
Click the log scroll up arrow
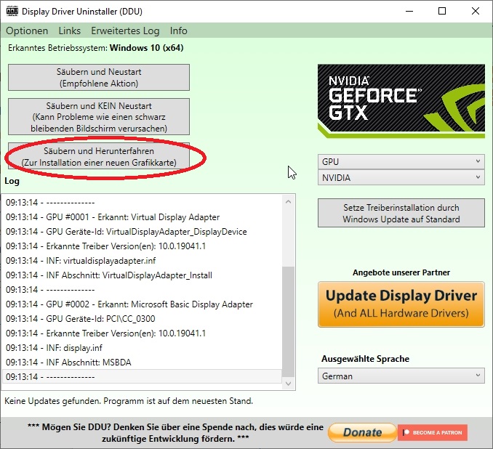coord(289,202)
